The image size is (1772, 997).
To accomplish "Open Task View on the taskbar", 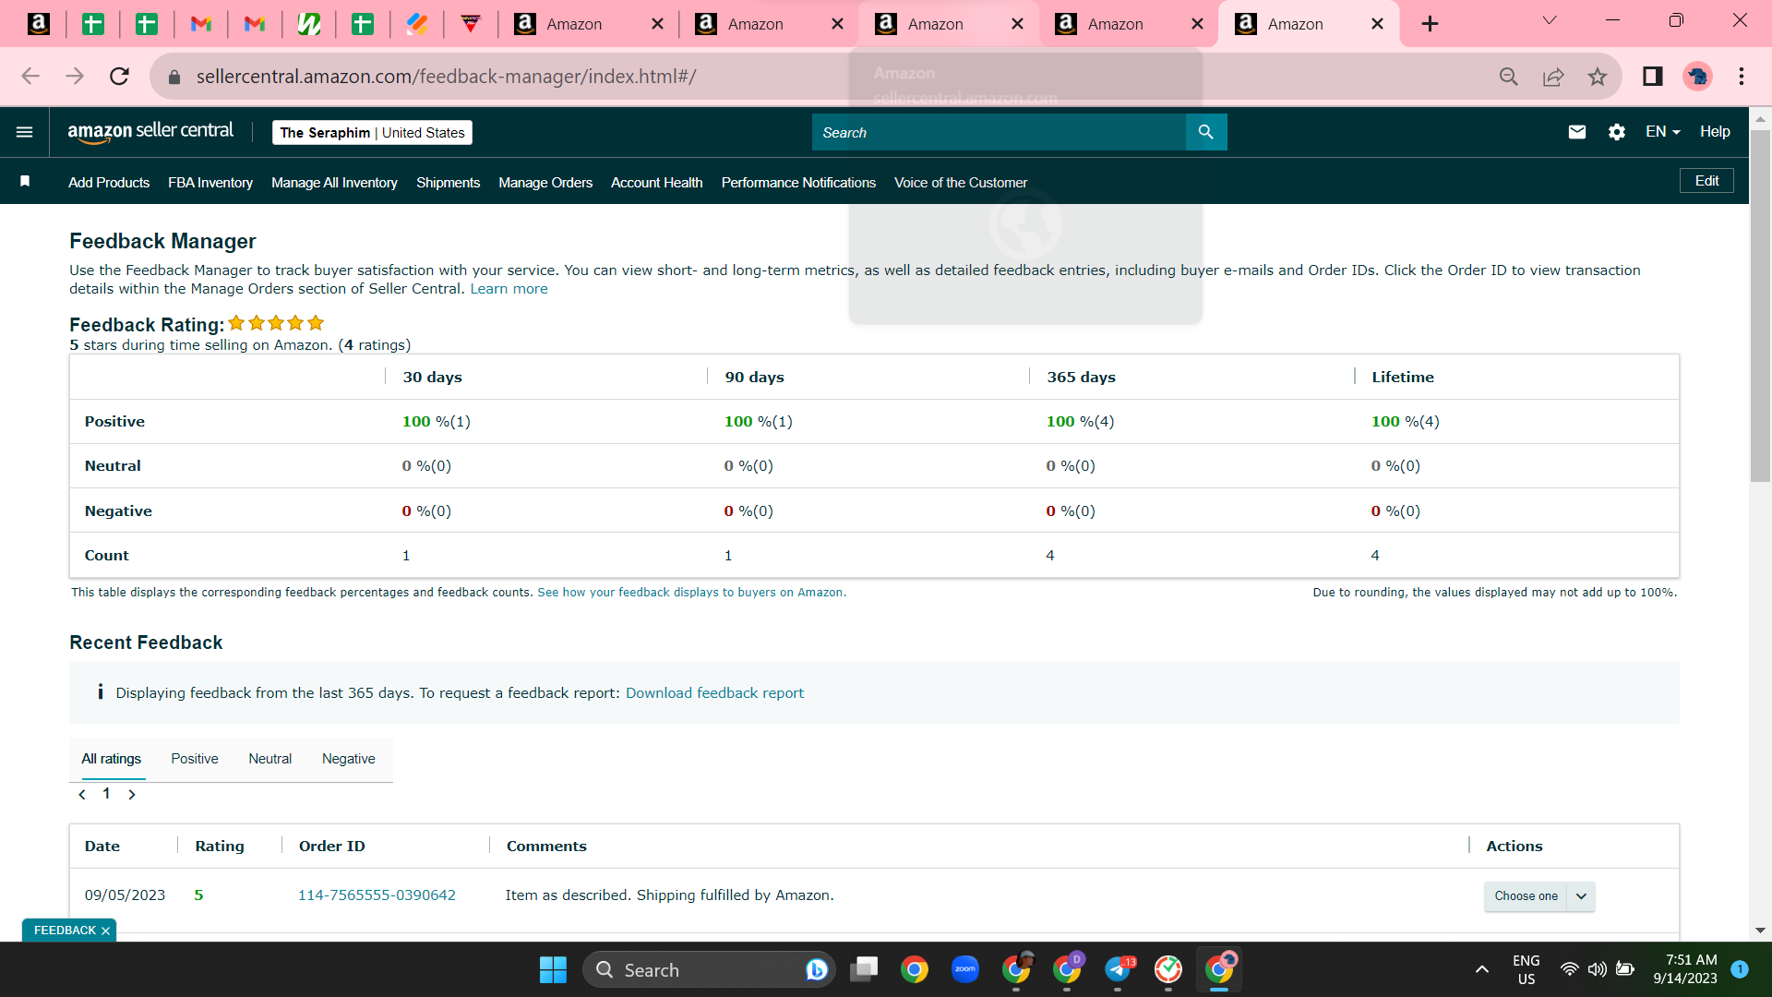I will coord(864,970).
